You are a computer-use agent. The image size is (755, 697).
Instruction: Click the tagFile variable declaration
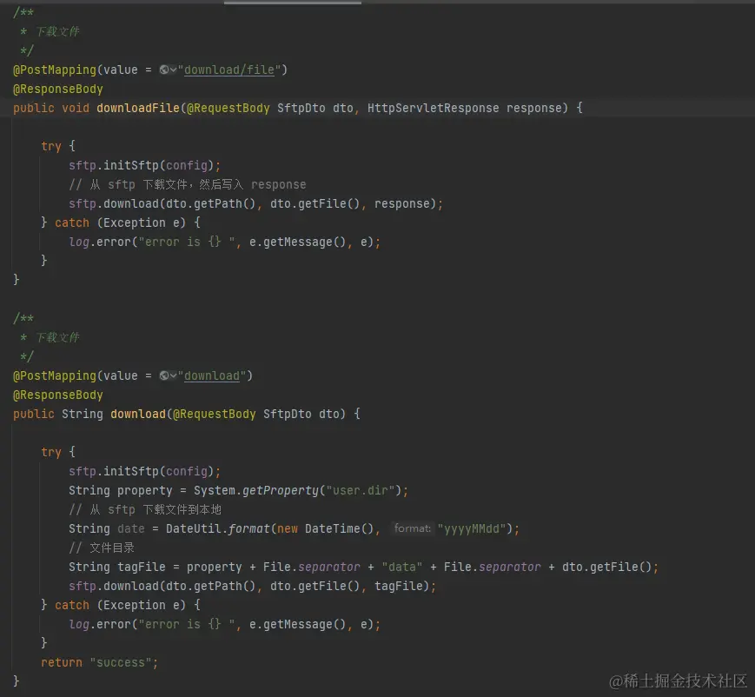click(142, 567)
